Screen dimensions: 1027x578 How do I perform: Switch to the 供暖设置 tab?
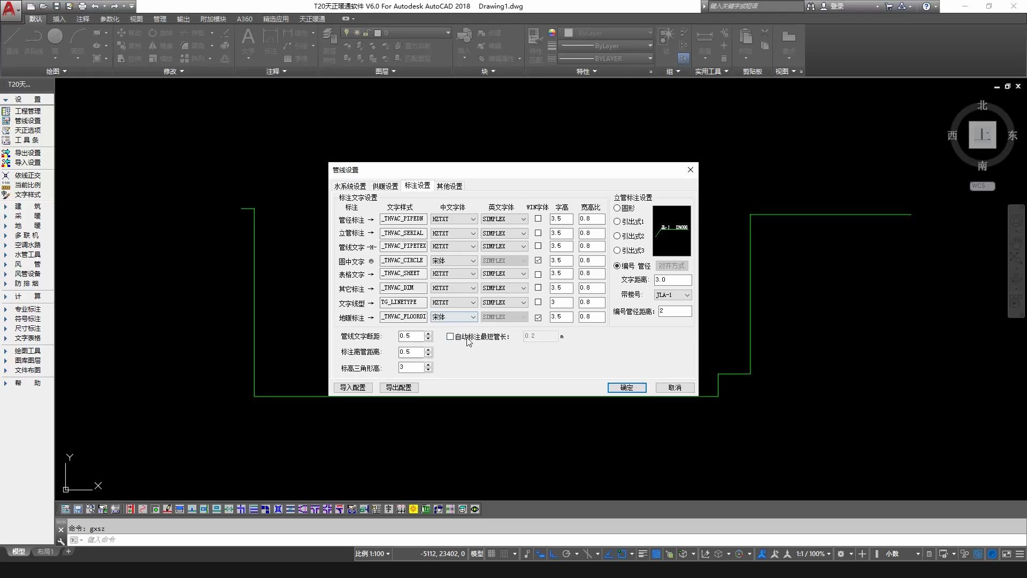tap(385, 186)
